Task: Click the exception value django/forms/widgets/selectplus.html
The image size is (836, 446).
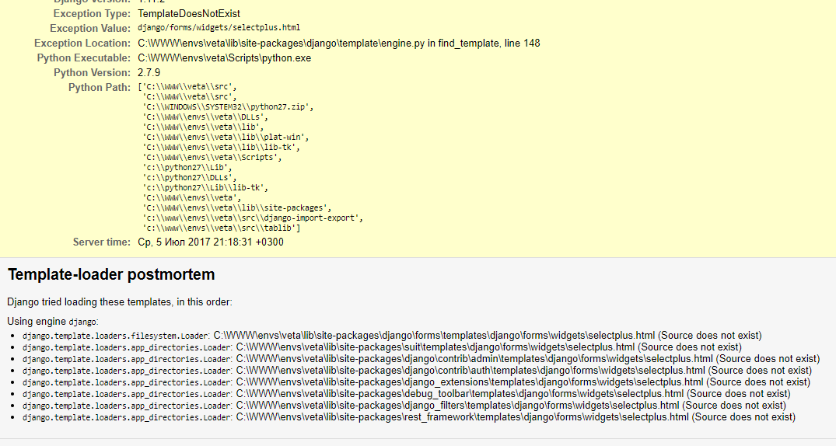Action: click(x=219, y=28)
